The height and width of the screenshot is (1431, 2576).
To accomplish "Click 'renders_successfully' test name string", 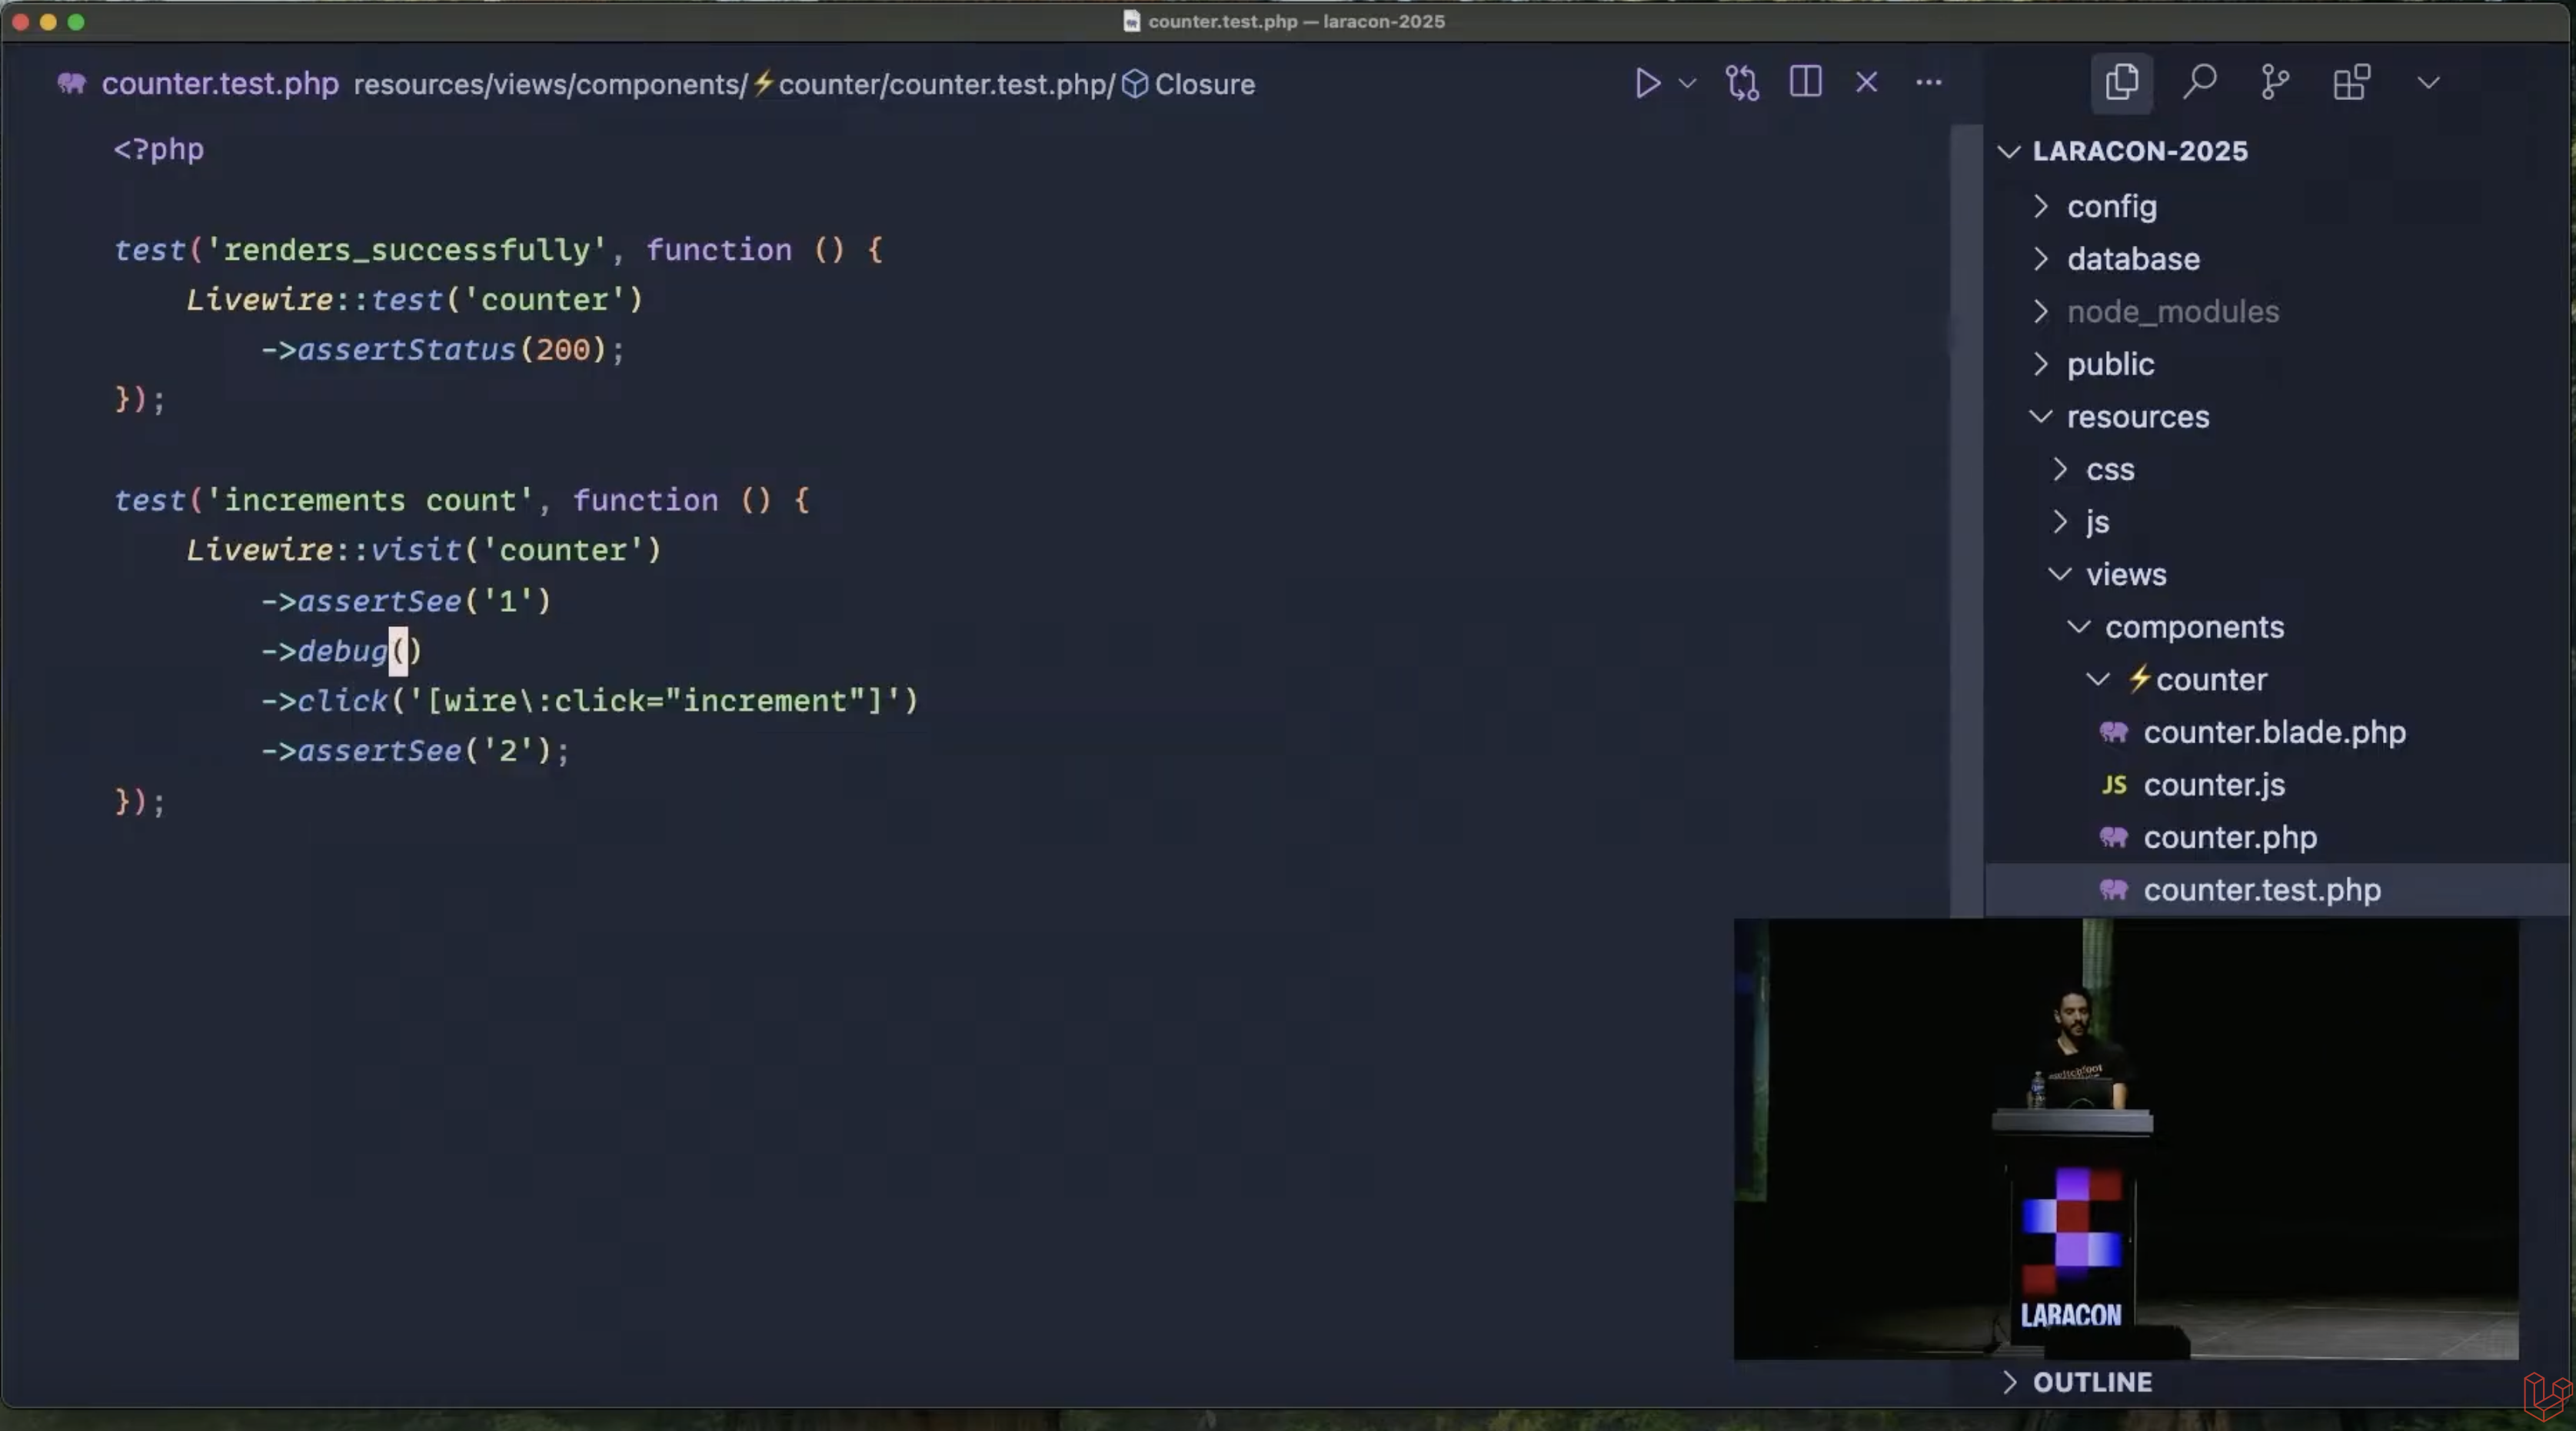I will (405, 250).
